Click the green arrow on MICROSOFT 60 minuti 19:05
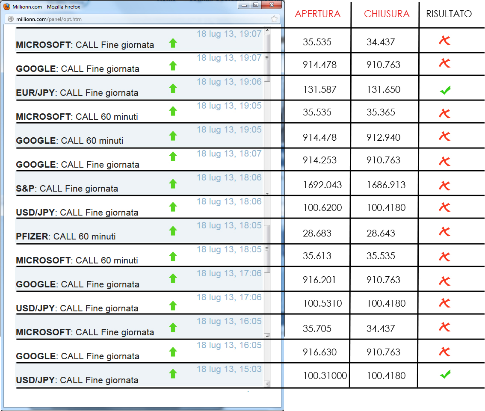The image size is (485, 411). [x=173, y=111]
